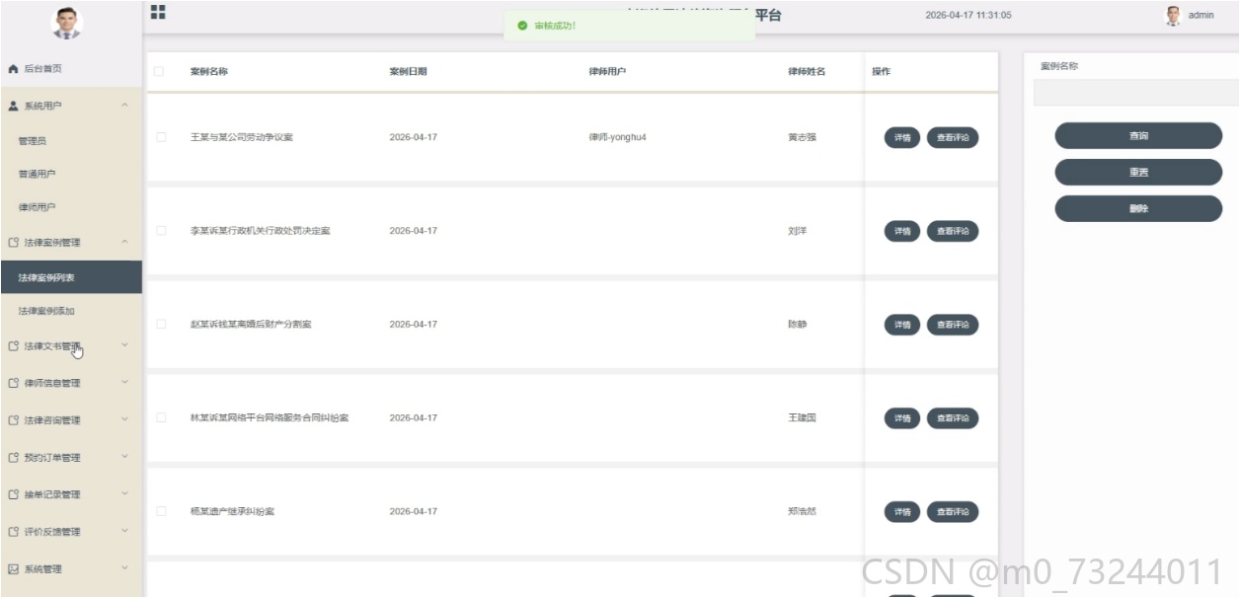Click the icon next to 系统管理
This screenshot has height=598, width=1240.
pyautogui.click(x=13, y=569)
